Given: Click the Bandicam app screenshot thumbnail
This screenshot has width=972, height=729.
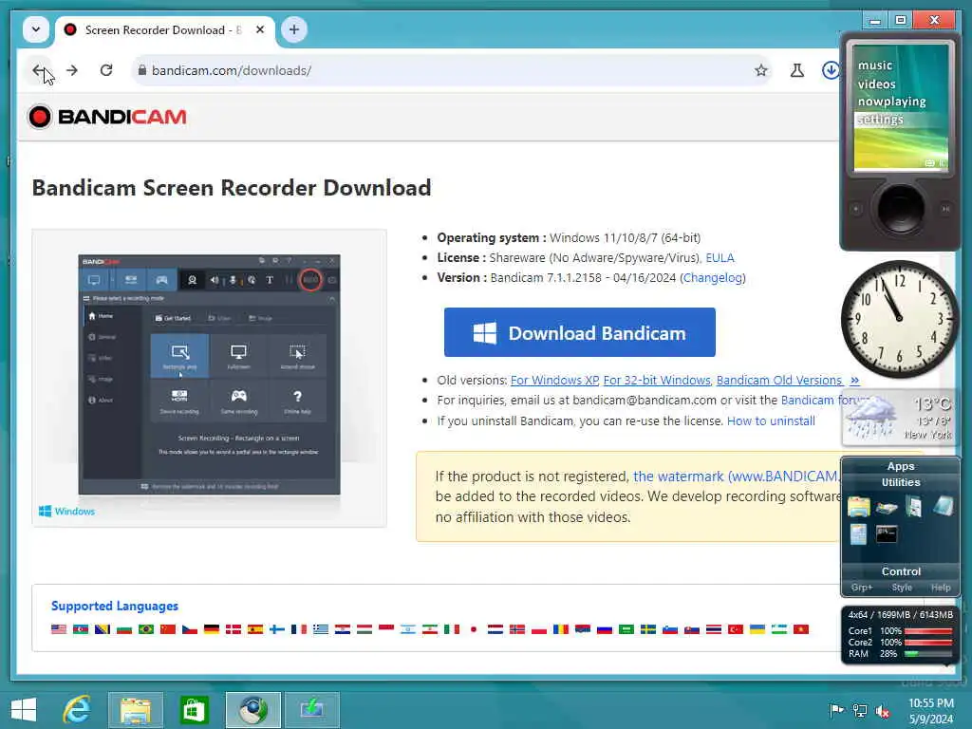Looking at the screenshot, I should [209, 374].
